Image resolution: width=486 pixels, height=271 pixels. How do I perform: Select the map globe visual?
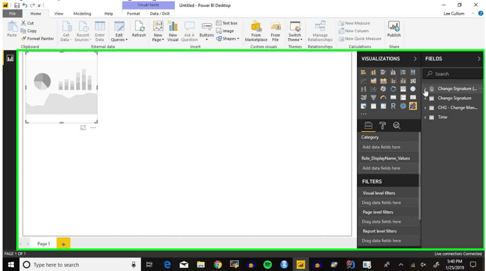coord(413,89)
